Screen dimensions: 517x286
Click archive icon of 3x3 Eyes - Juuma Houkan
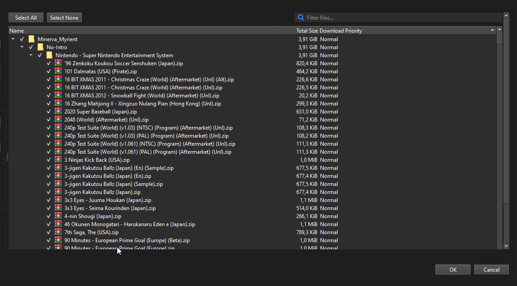tap(58, 200)
